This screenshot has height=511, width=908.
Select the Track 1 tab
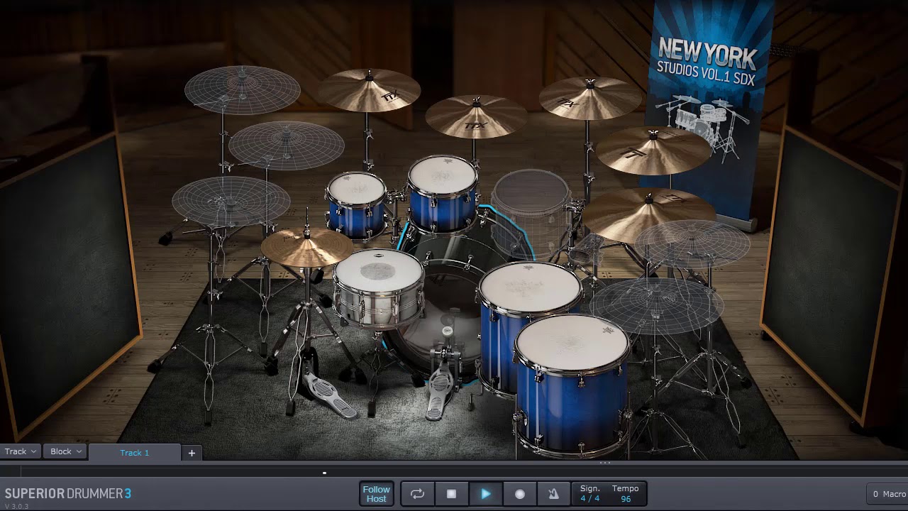(135, 452)
